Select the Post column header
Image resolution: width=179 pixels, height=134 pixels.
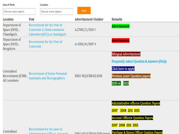[x=32, y=19]
